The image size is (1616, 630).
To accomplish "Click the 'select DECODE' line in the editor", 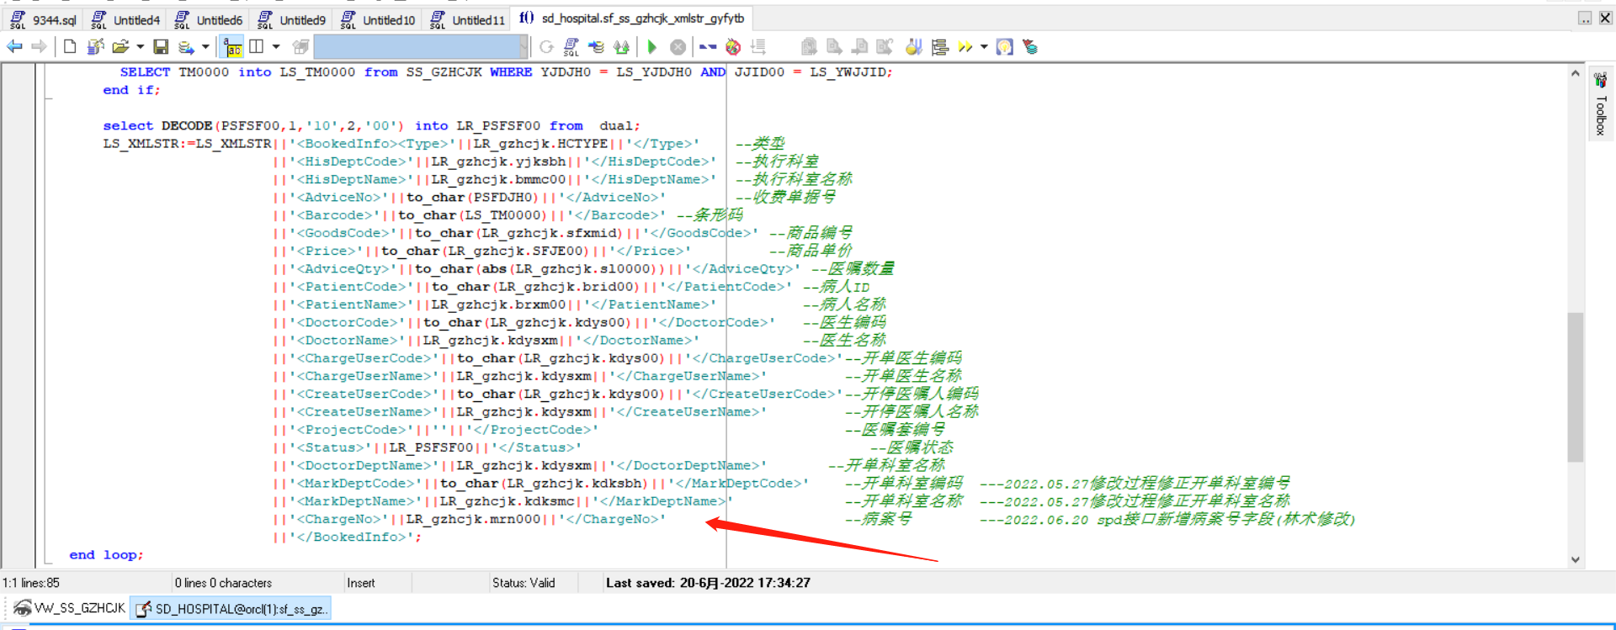I will pyautogui.click(x=371, y=126).
